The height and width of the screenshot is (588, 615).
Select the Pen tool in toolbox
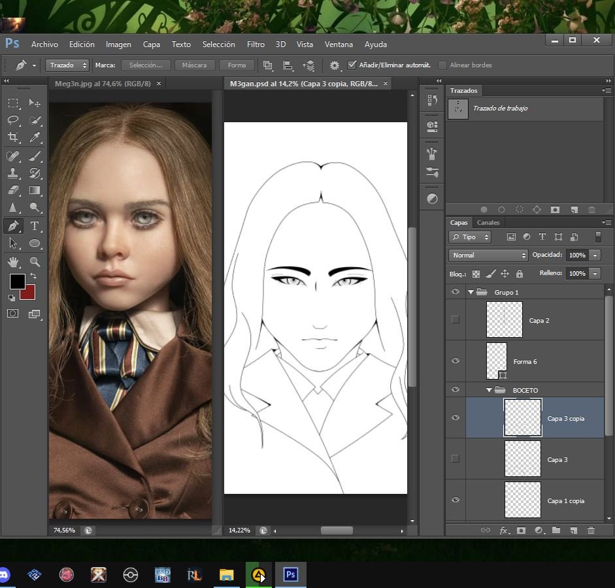(13, 226)
